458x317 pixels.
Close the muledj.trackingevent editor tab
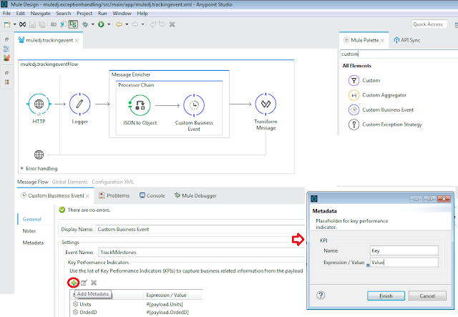pyautogui.click(x=77, y=41)
